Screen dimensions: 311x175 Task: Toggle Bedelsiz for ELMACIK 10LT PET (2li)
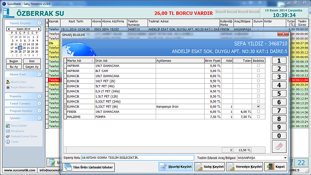(258, 81)
